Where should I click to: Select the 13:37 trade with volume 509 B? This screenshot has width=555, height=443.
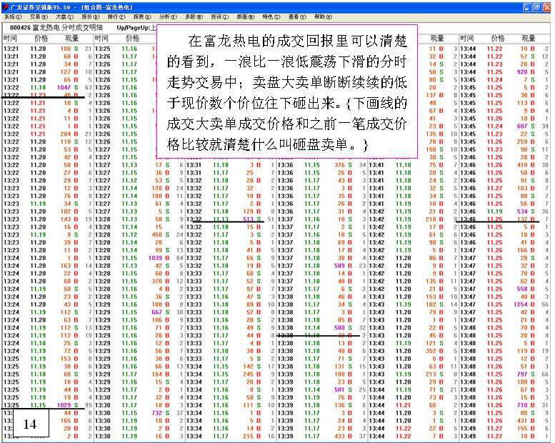pyautogui.click(x=321, y=266)
